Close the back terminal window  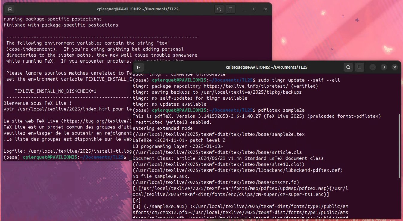pos(265,9)
